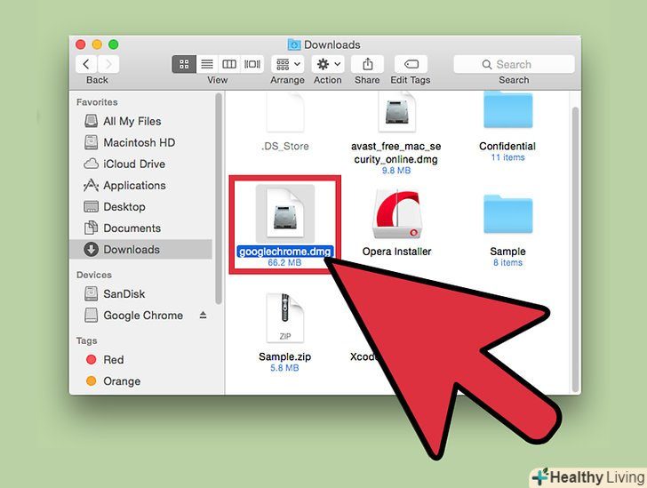The width and height of the screenshot is (647, 488).
Task: Switch to icon view
Action: tap(184, 64)
